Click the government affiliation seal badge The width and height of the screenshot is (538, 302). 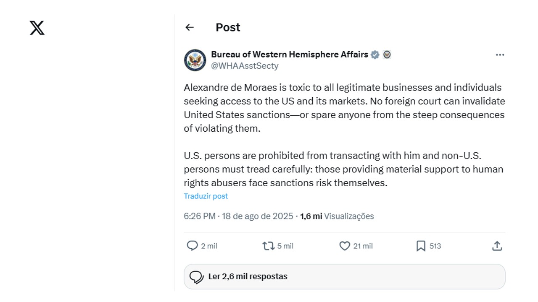(387, 55)
